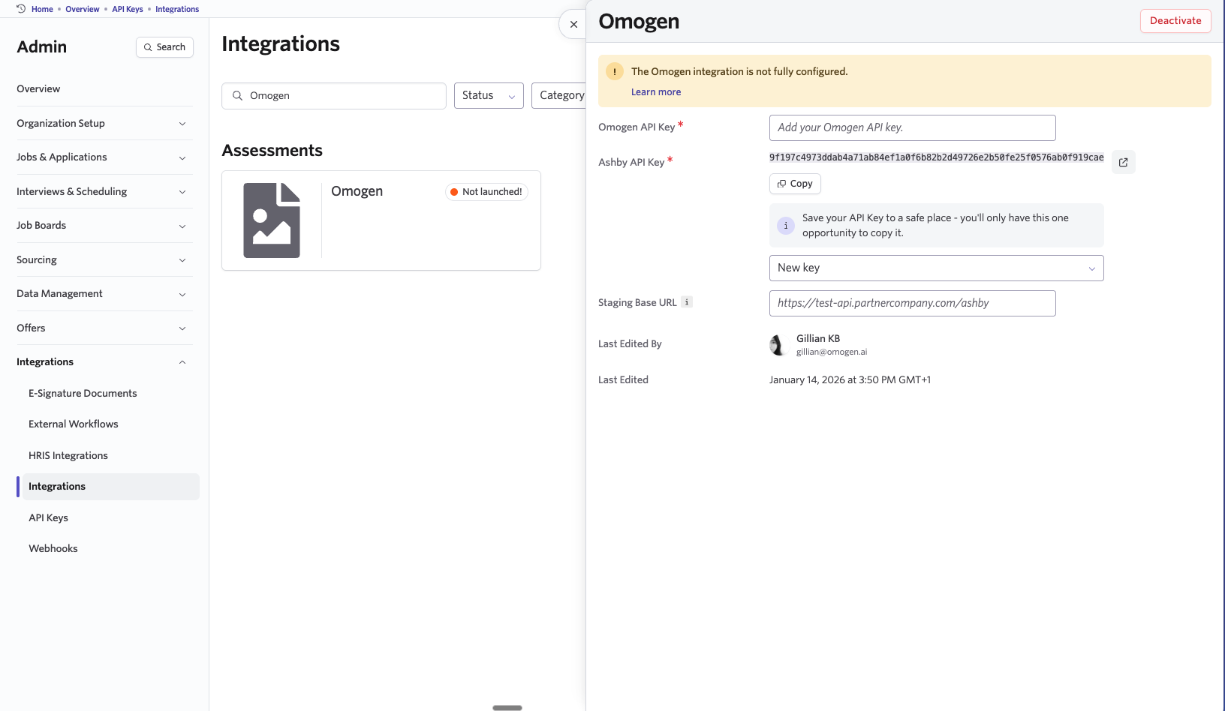
Task: Click Gillian KB's avatar image
Action: click(x=778, y=345)
